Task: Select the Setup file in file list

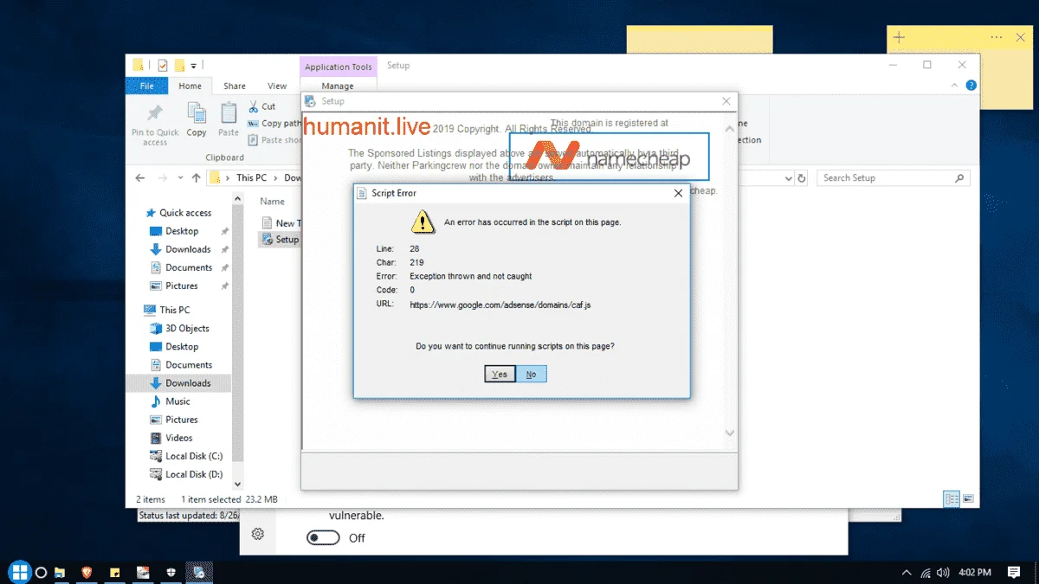Action: [x=281, y=240]
